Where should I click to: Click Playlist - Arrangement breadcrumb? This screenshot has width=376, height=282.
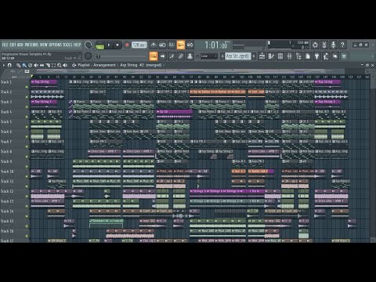click(96, 65)
